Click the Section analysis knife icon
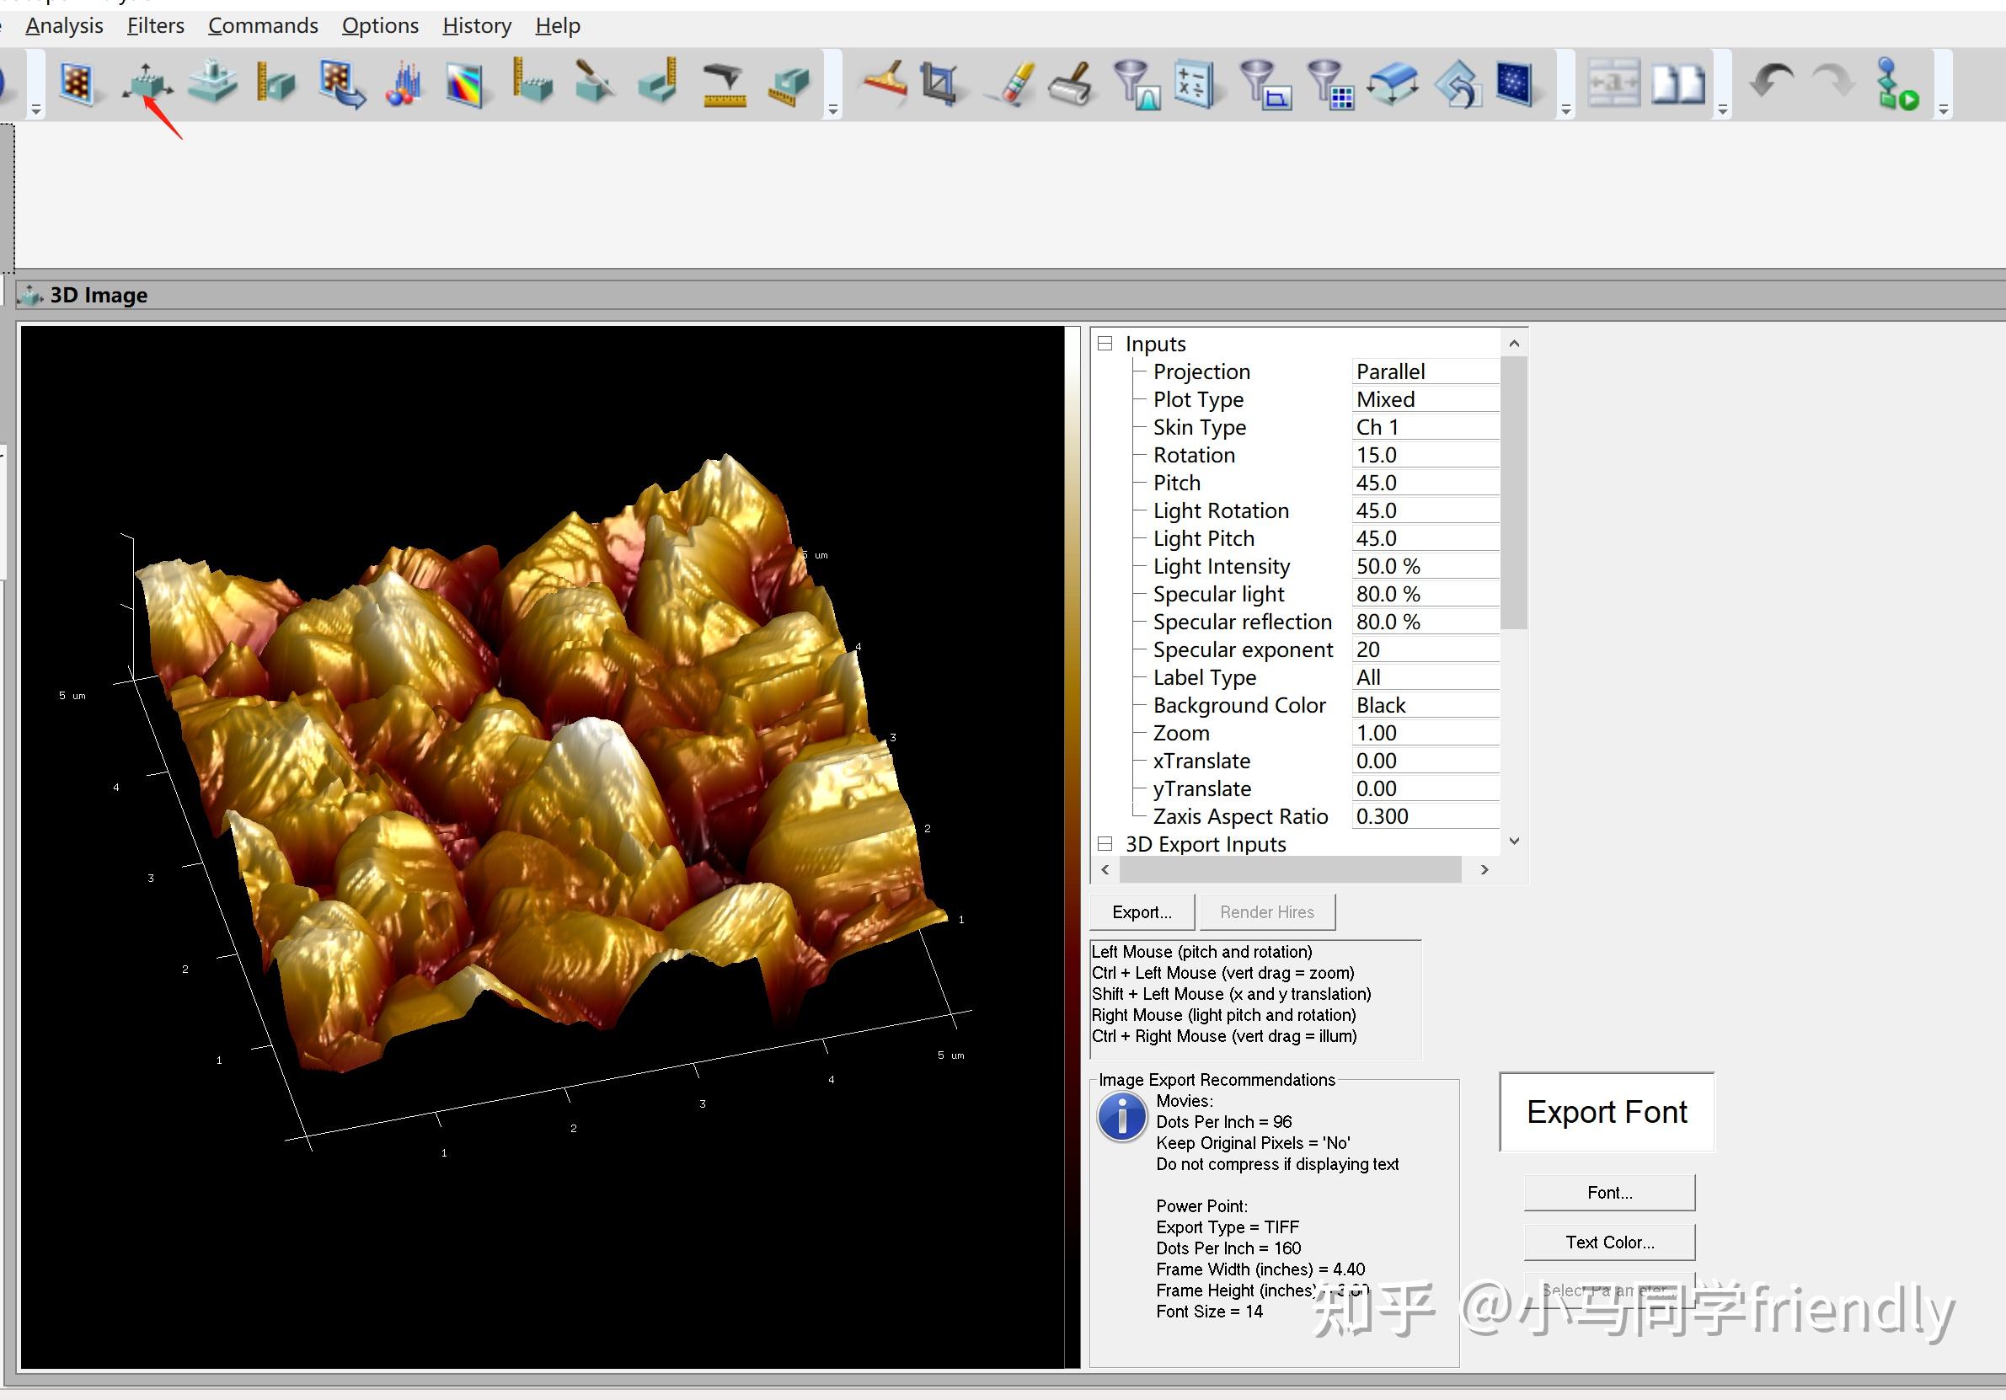The width and height of the screenshot is (2006, 1400). click(x=595, y=83)
